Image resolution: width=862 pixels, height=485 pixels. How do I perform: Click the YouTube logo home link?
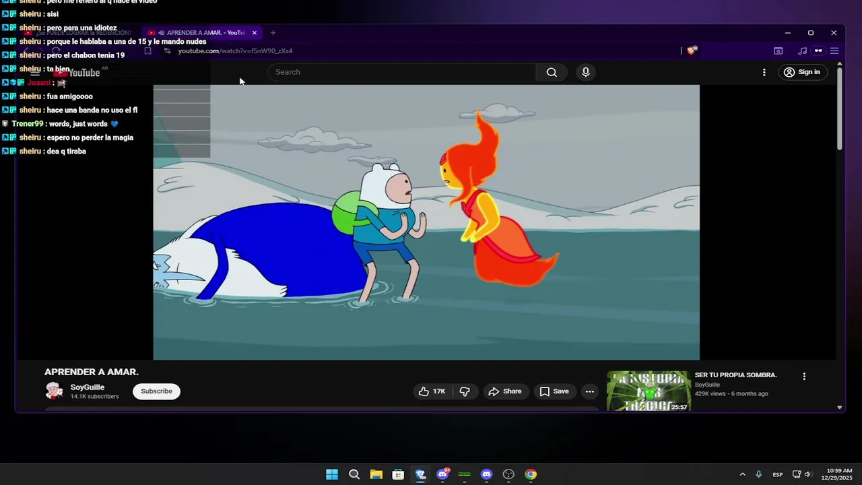(x=77, y=72)
